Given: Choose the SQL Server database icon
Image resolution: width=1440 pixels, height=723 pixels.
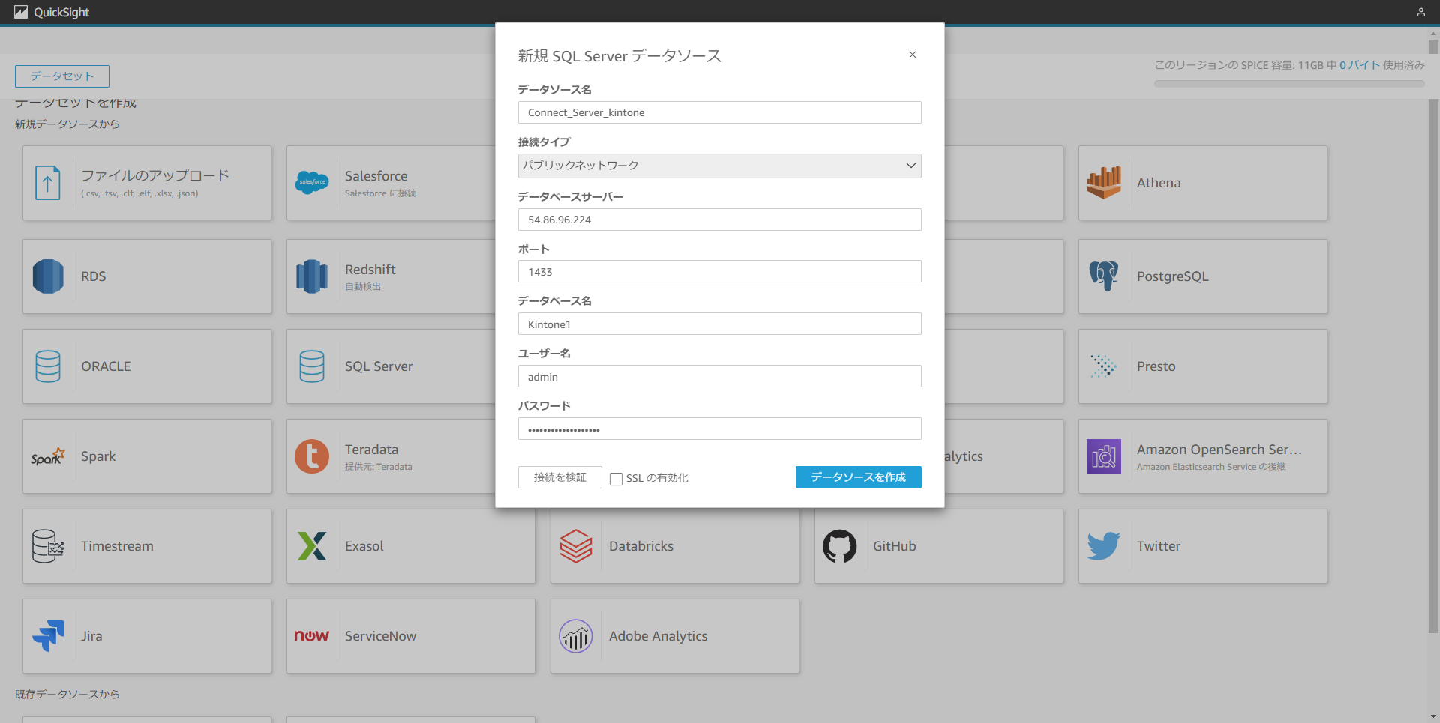Looking at the screenshot, I should 312,366.
